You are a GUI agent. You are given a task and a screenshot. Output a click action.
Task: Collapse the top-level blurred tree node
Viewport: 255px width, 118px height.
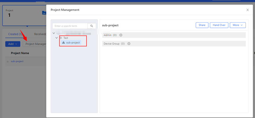(54, 33)
